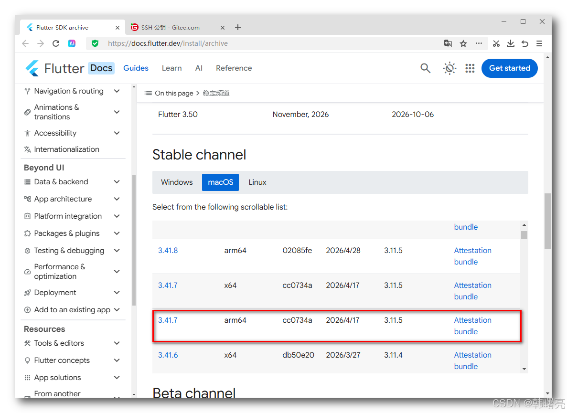Expand Performance & optimization chevron
The width and height of the screenshot is (567, 413).
point(117,271)
